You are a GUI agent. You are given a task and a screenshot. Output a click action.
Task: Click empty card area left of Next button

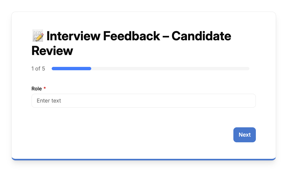130,135
